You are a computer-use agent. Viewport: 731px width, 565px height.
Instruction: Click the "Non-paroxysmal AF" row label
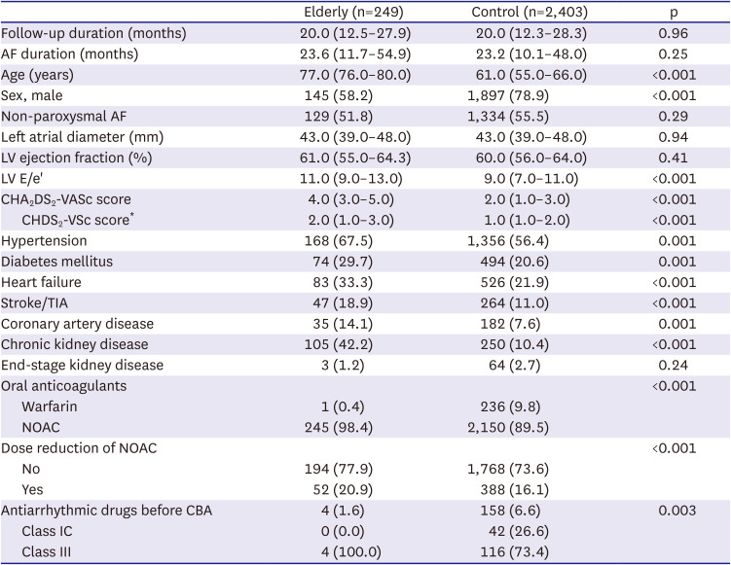(x=63, y=116)
